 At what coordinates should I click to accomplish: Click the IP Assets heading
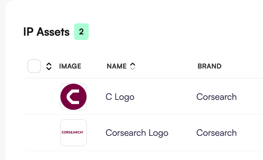[47, 32]
